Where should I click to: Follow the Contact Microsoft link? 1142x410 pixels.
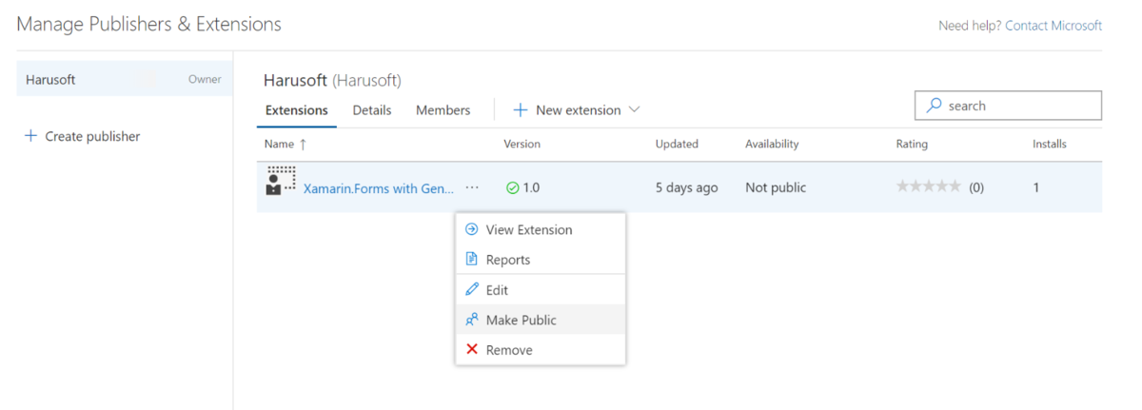(1053, 26)
